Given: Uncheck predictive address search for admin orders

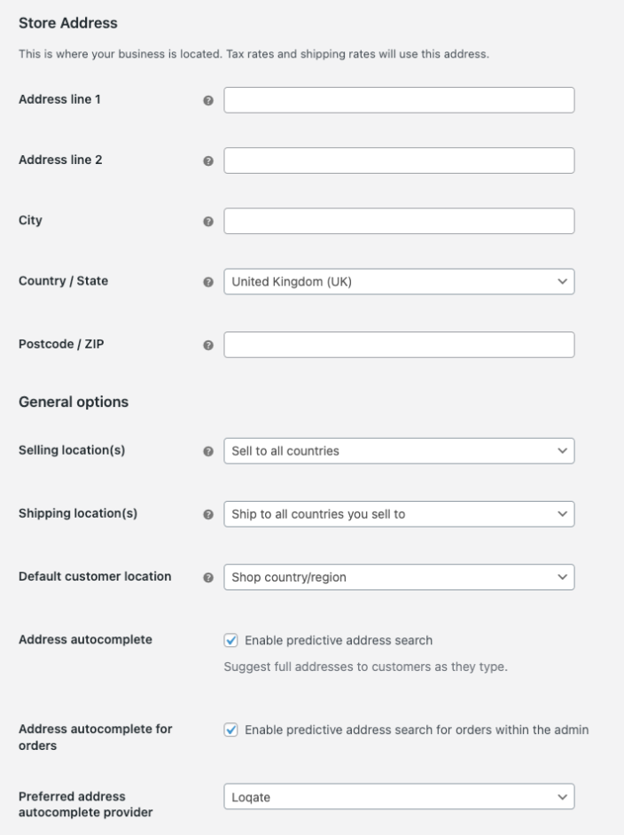Looking at the screenshot, I should click(x=231, y=730).
